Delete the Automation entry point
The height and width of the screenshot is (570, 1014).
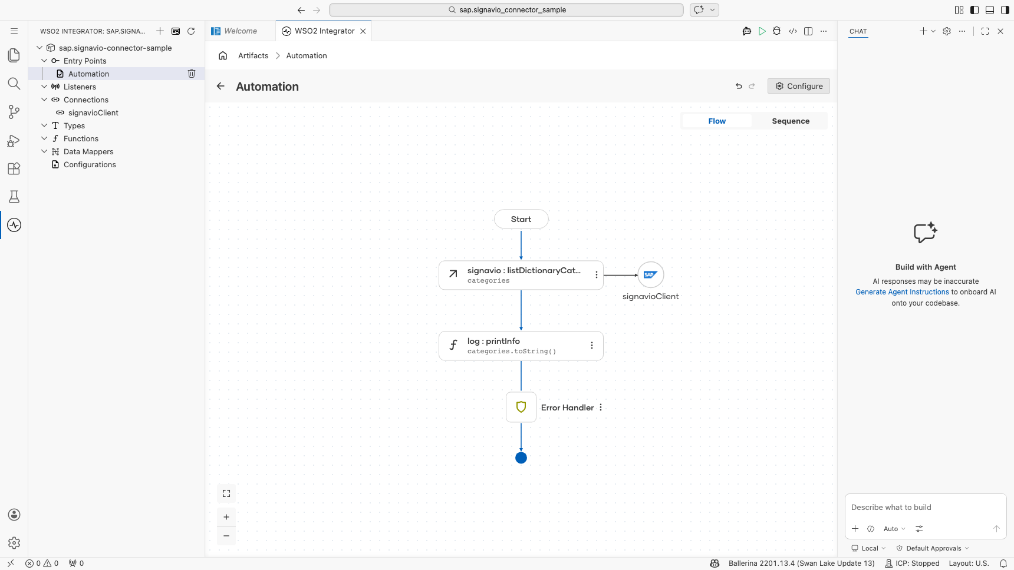pyautogui.click(x=192, y=74)
